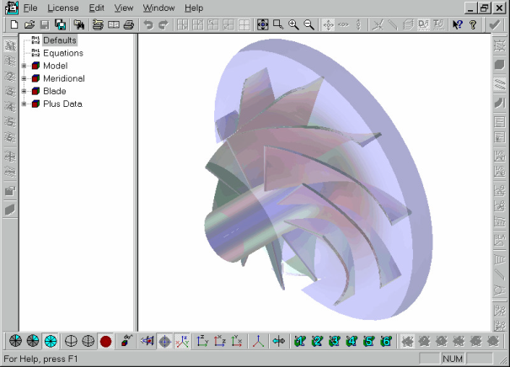Toggle the second wheel display button

(33, 341)
